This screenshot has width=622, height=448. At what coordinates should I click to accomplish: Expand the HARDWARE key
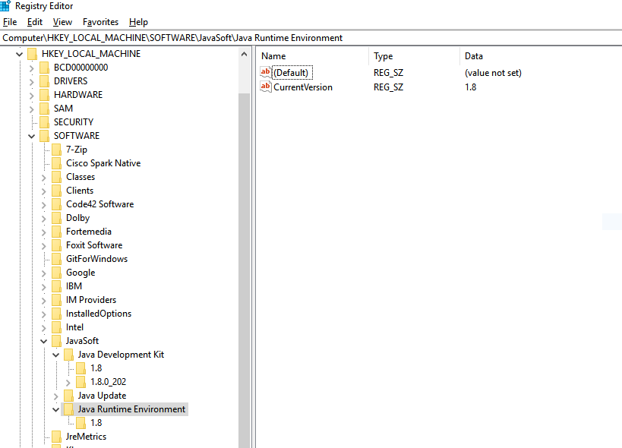(32, 96)
